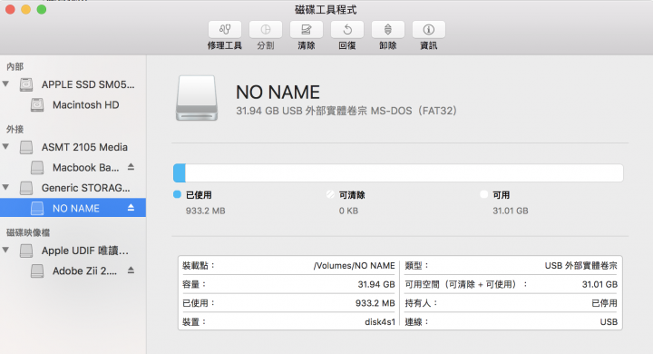The width and height of the screenshot is (653, 354).
Task: Open the 修理工具 First Aid tool
Action: (x=225, y=30)
